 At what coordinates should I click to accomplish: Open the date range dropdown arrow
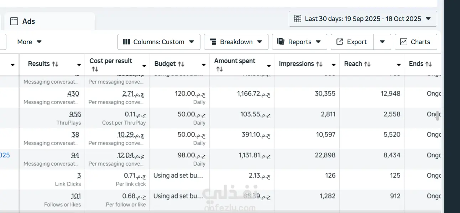(428, 19)
